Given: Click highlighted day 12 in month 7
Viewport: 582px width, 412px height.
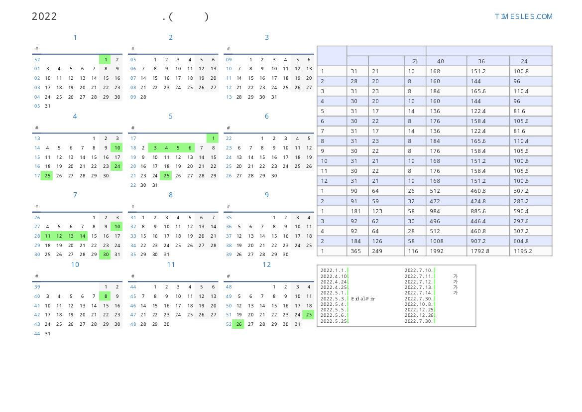Looking at the screenshot, I should [59, 236].
